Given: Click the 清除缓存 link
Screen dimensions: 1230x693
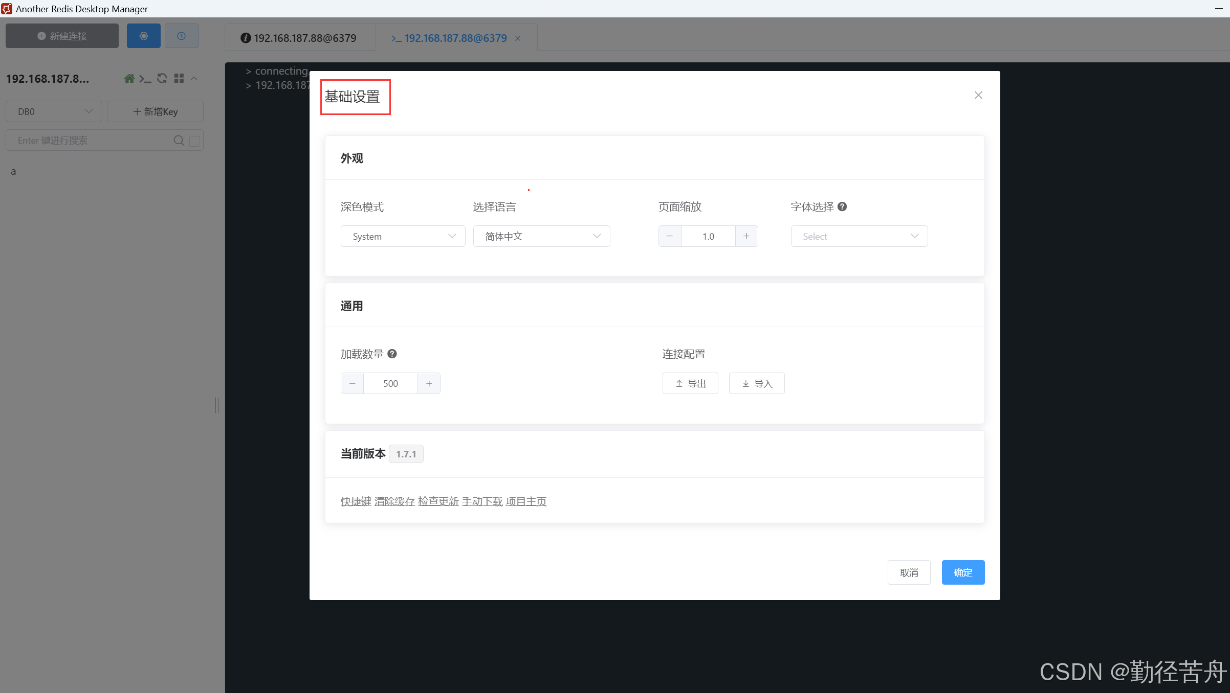Looking at the screenshot, I should point(394,501).
